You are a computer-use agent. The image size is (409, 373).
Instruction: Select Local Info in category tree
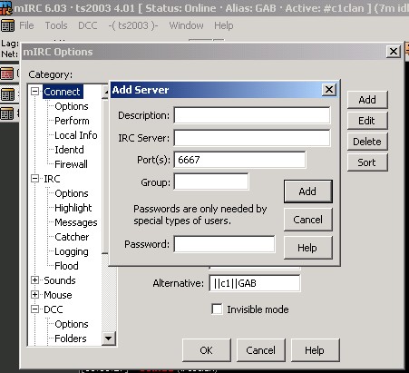[76, 135]
